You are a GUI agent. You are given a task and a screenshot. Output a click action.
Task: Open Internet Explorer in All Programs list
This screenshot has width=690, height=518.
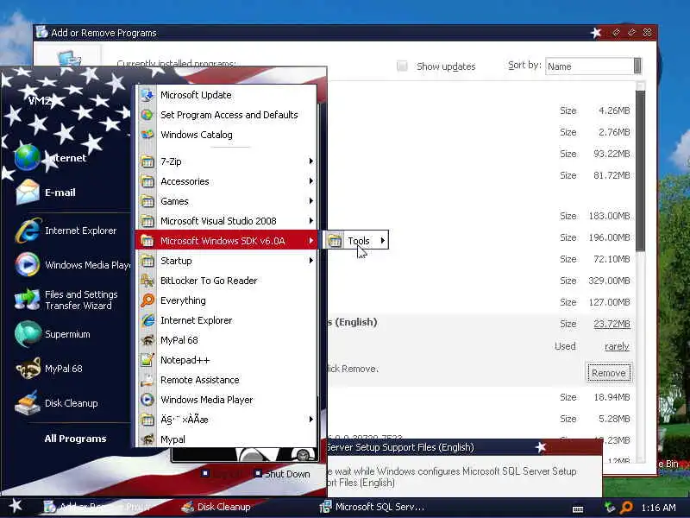pyautogui.click(x=226, y=320)
